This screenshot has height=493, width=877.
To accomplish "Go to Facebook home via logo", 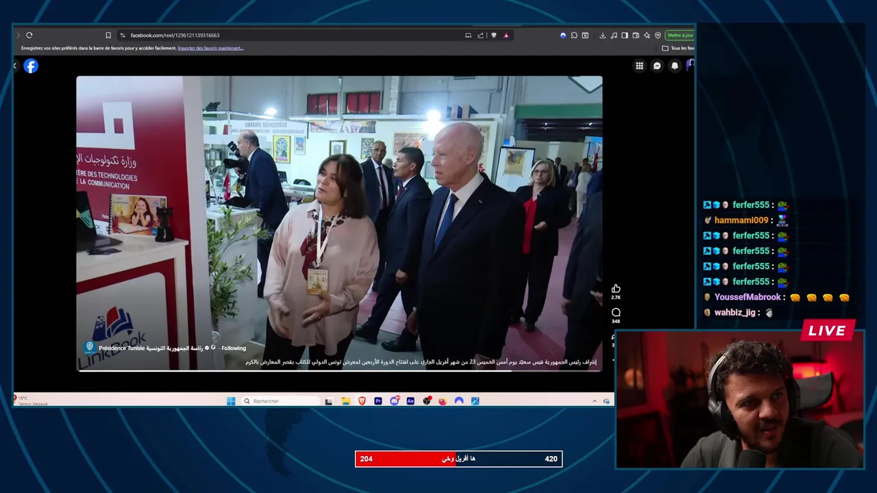I will 31,66.
